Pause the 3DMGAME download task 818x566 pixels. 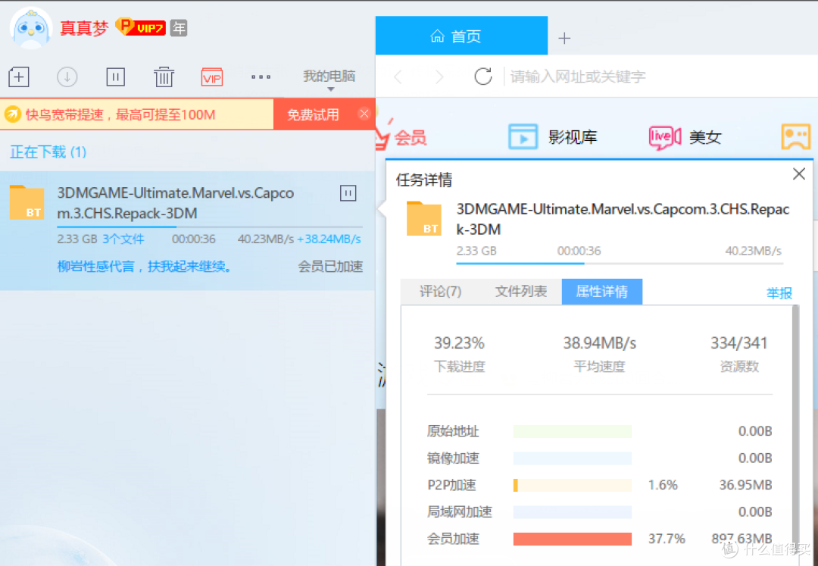[348, 194]
